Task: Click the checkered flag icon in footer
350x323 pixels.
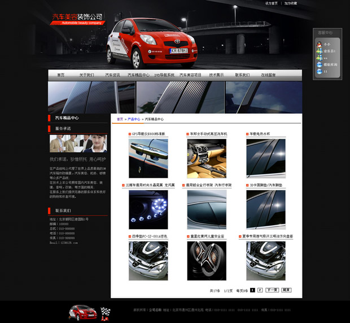Action: [105, 314]
